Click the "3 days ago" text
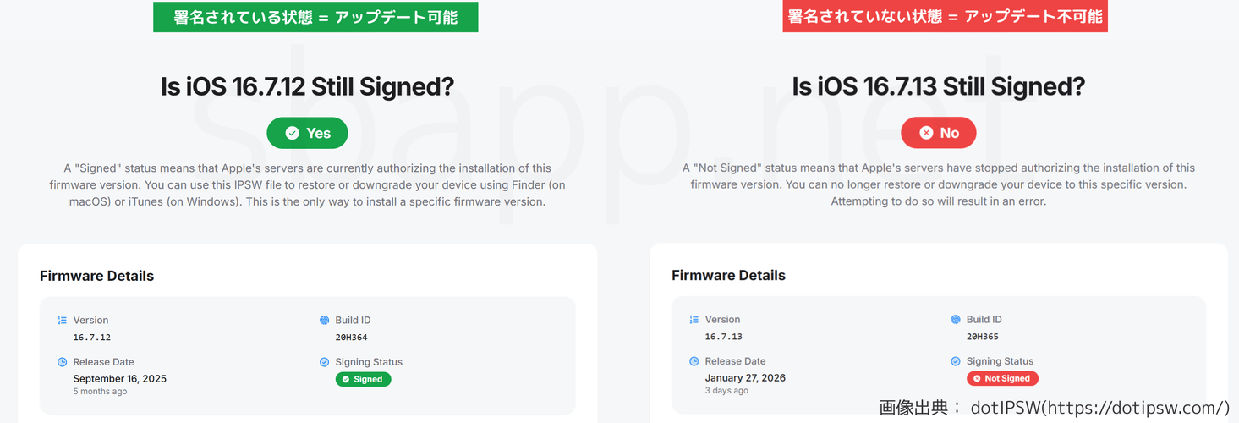1239x423 pixels. 726,390
